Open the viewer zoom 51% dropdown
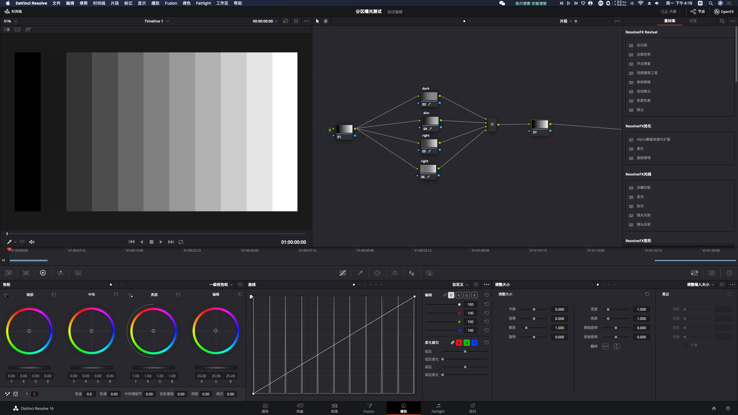This screenshot has height=415, width=738. 10,21
